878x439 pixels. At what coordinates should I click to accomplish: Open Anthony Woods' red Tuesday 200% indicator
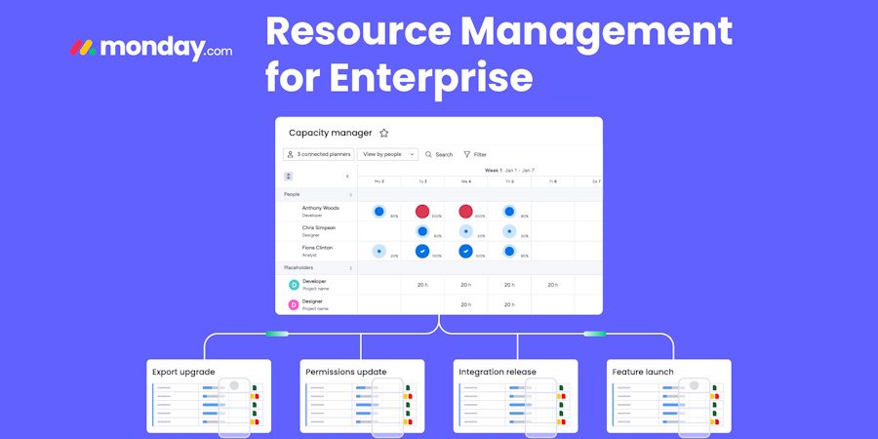click(x=422, y=212)
